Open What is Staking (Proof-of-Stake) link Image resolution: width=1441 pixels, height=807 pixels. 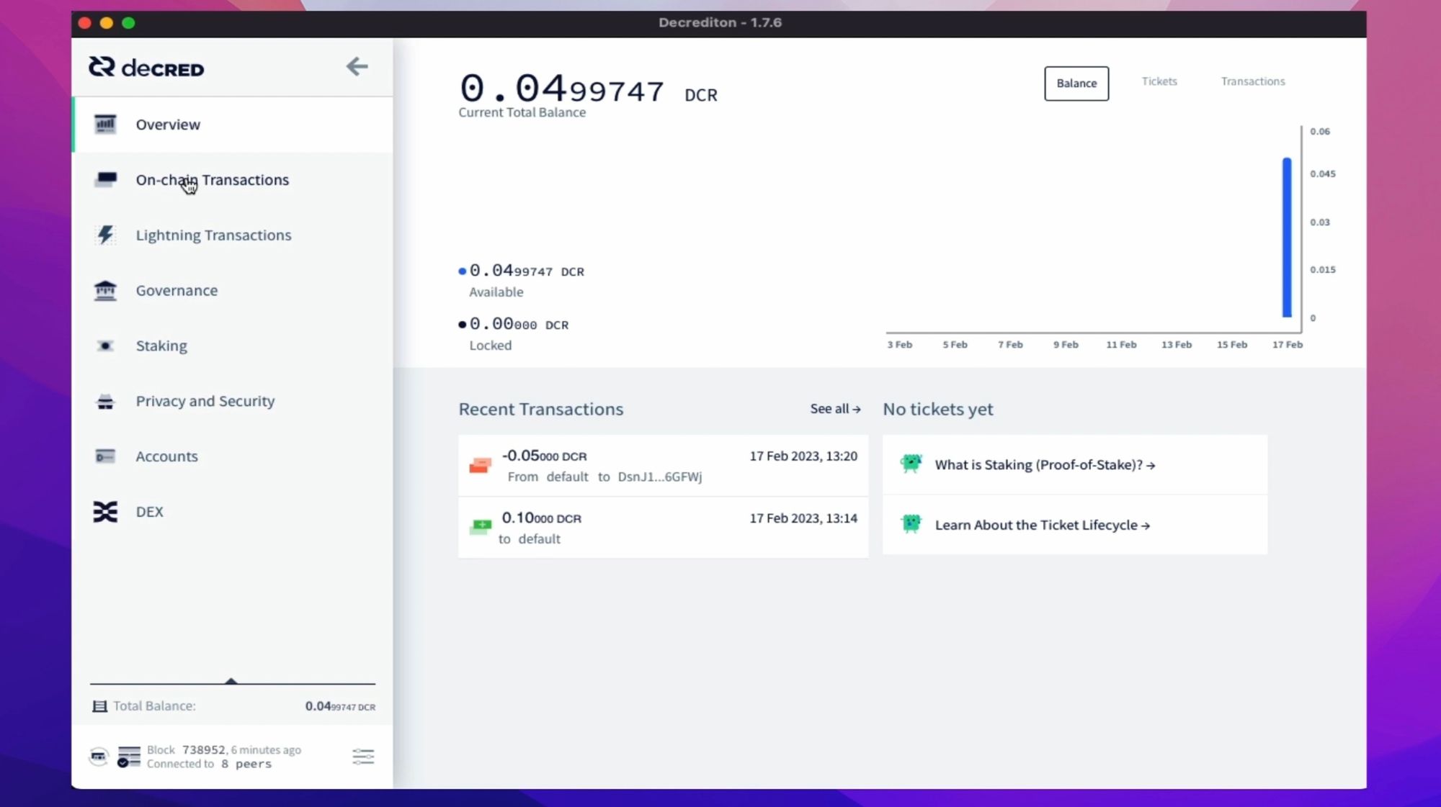pyautogui.click(x=1044, y=465)
